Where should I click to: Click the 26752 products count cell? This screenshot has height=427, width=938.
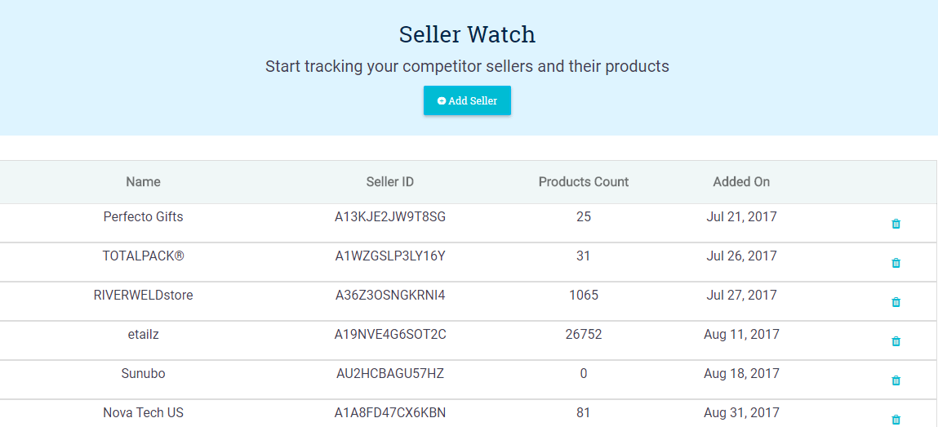coord(584,334)
